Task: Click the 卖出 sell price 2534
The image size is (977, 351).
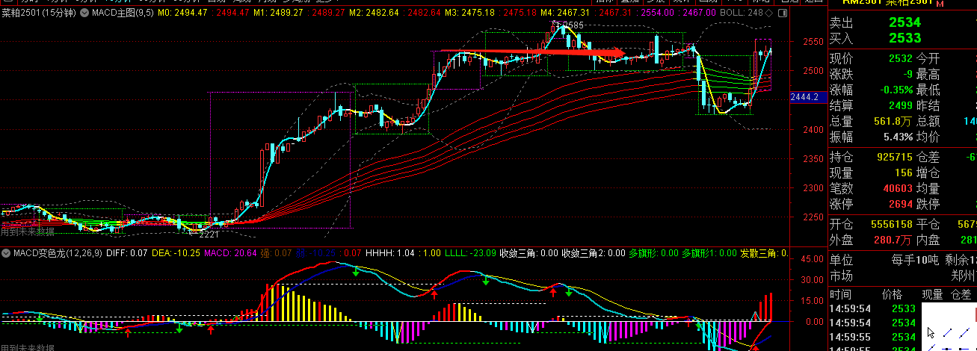Action: coord(904,23)
